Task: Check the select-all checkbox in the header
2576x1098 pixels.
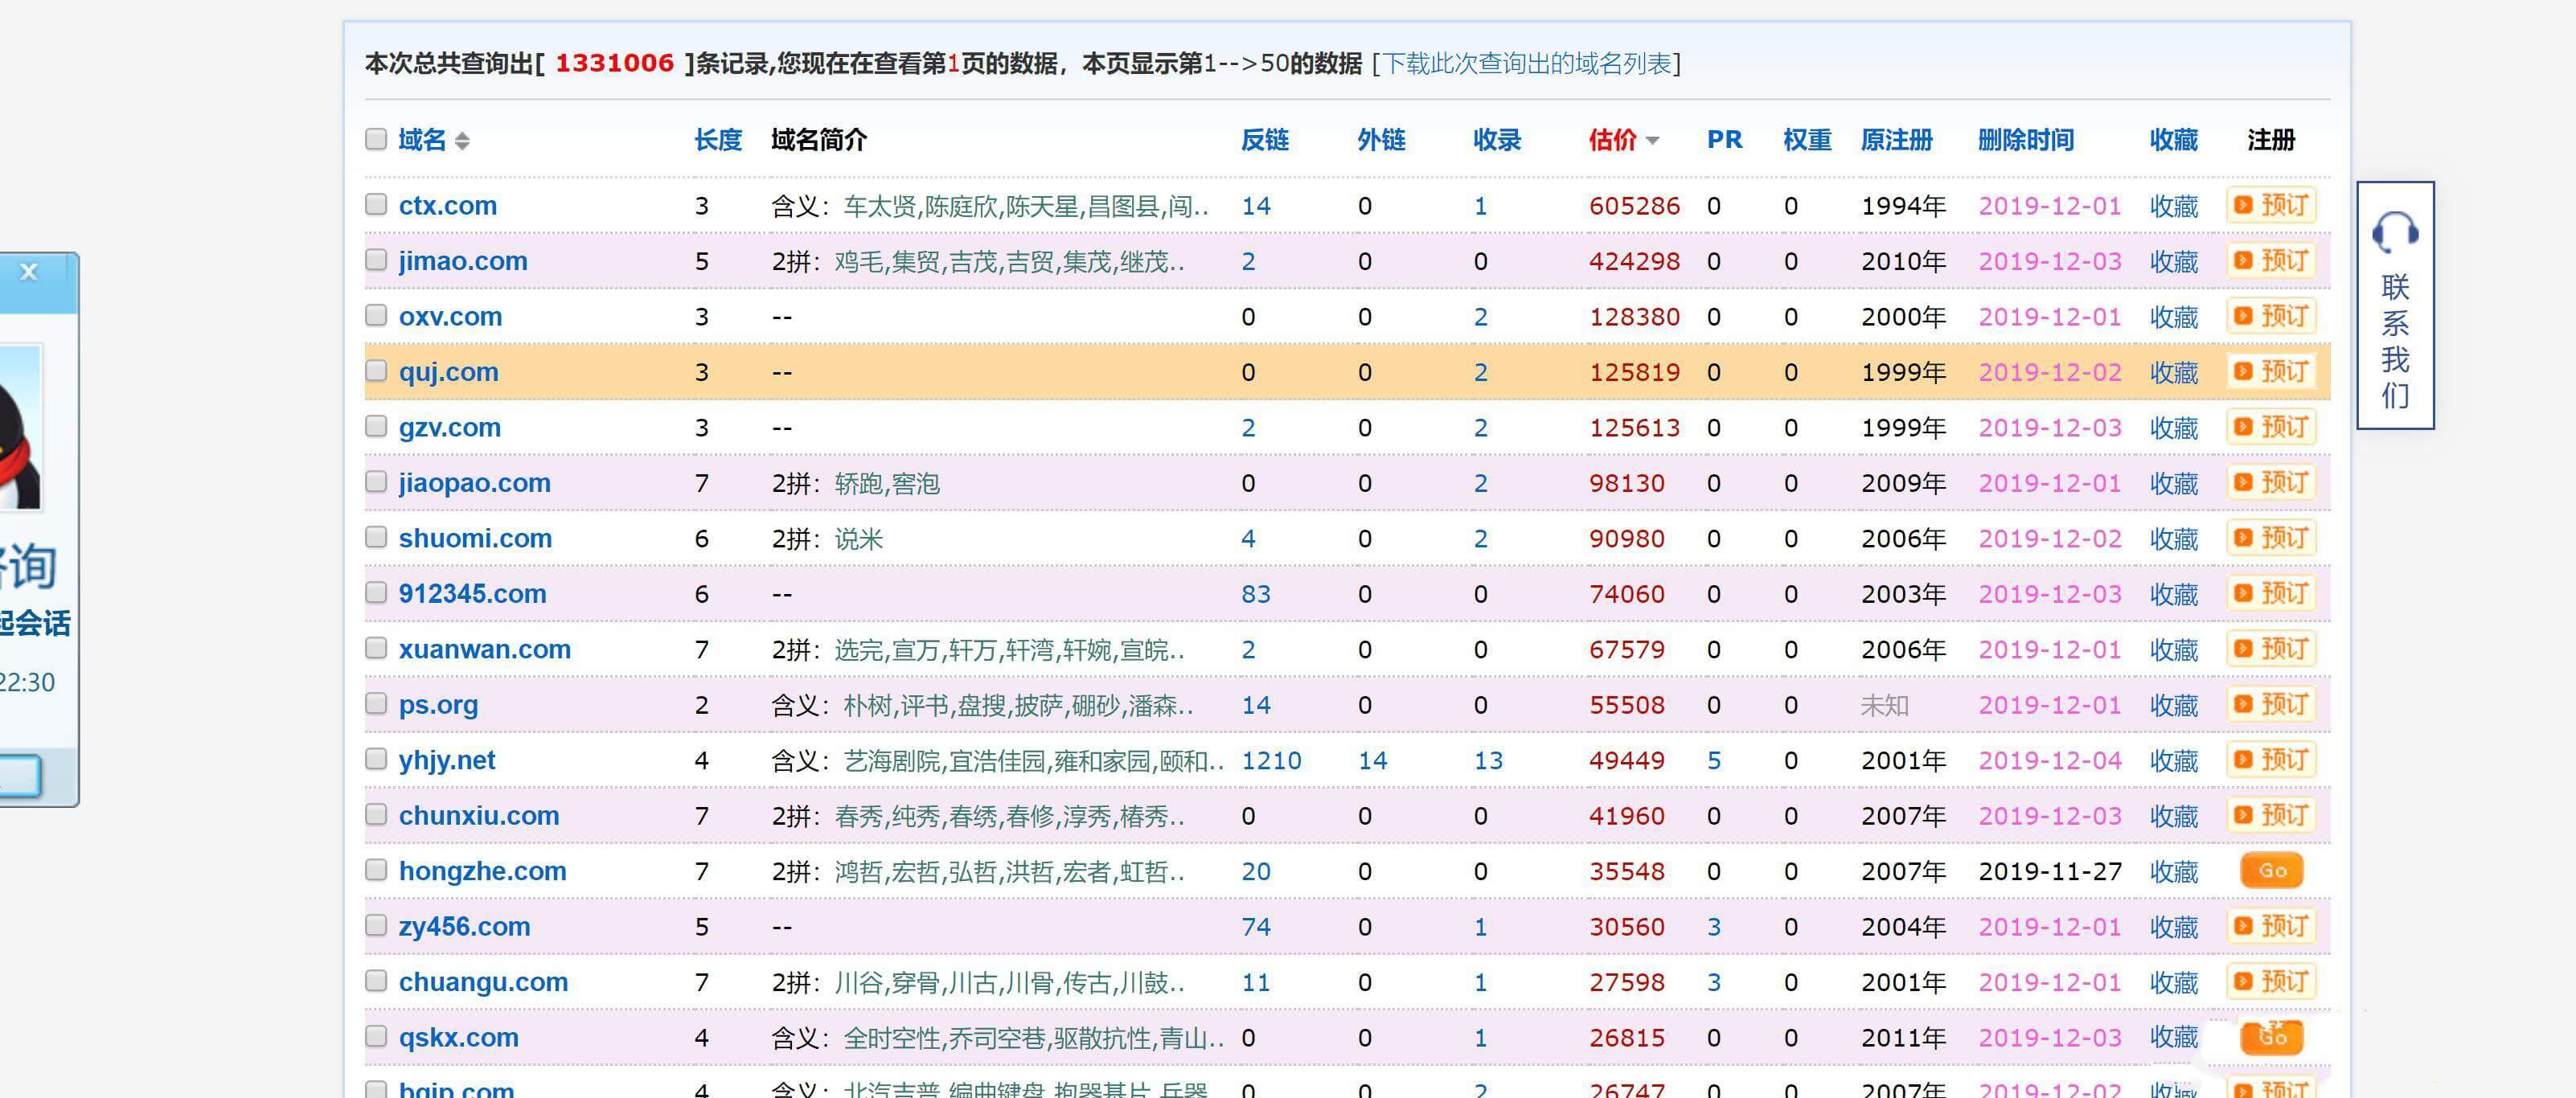Action: pos(376,139)
